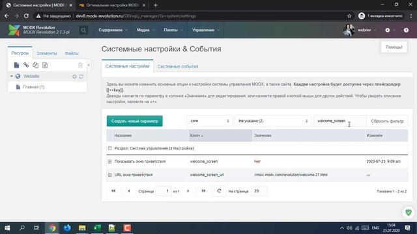Screen dimensions: 417x234
Task: Reload the browser page
Action: pos(26,16)
